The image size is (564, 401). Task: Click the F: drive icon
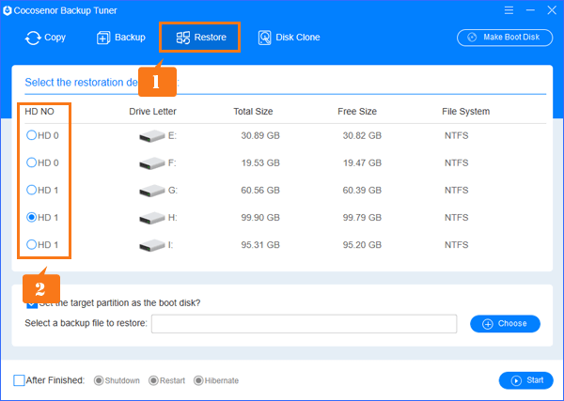pyautogui.click(x=151, y=163)
